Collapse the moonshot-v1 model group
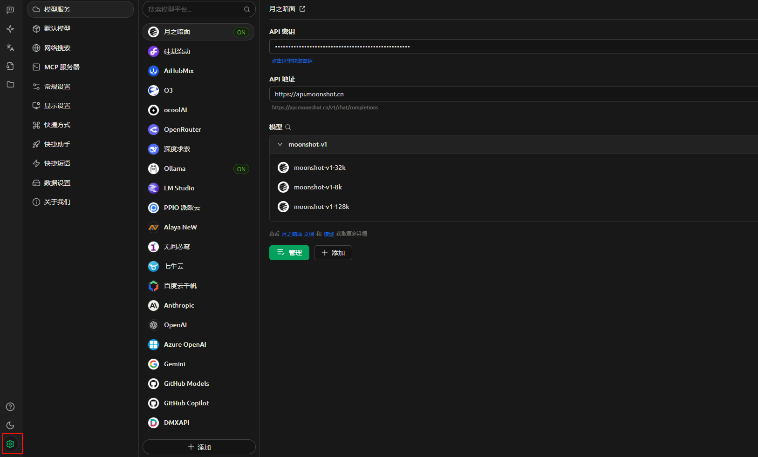The height and width of the screenshot is (457, 758). (280, 144)
